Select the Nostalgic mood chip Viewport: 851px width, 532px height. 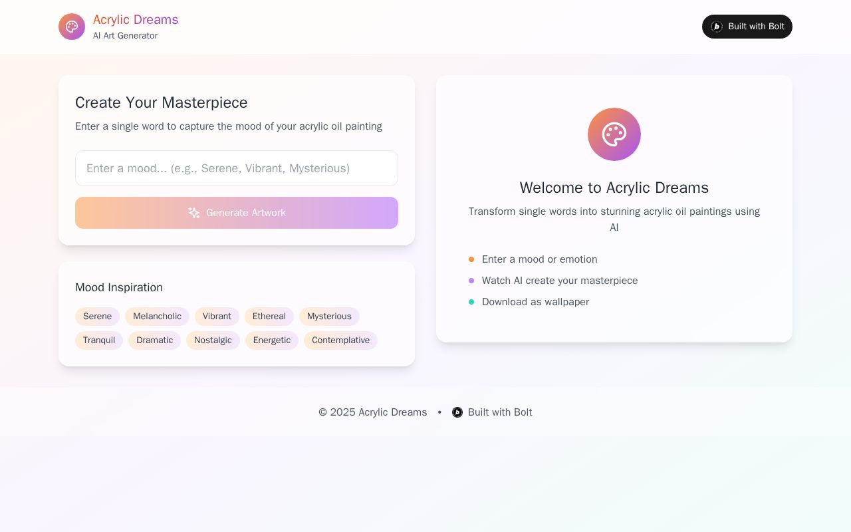click(213, 340)
